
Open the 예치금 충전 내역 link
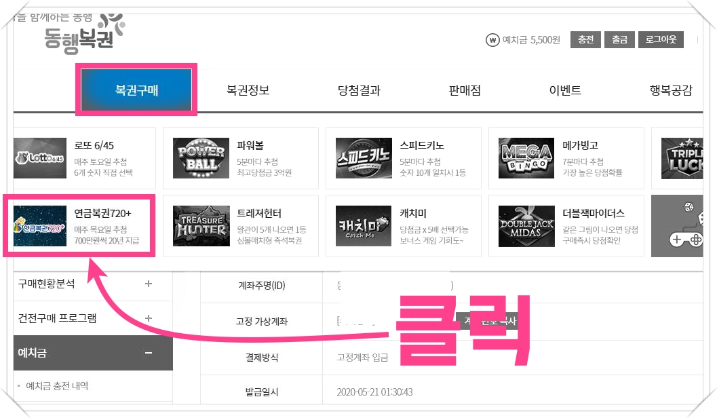pyautogui.click(x=57, y=386)
